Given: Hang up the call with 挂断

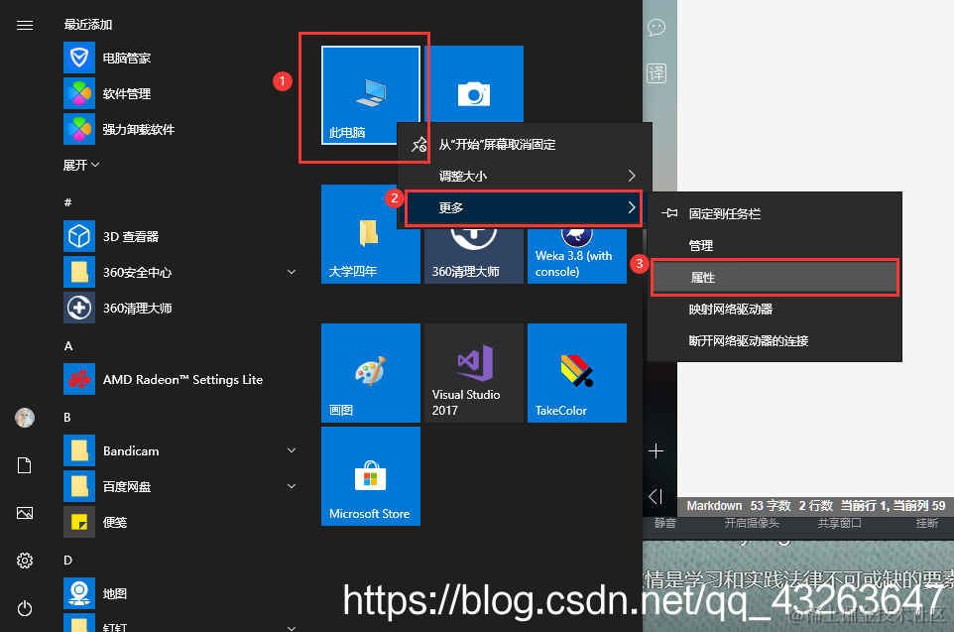Looking at the screenshot, I should coord(926,523).
